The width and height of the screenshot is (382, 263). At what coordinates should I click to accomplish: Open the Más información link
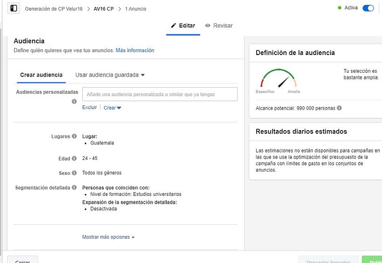pyautogui.click(x=135, y=50)
